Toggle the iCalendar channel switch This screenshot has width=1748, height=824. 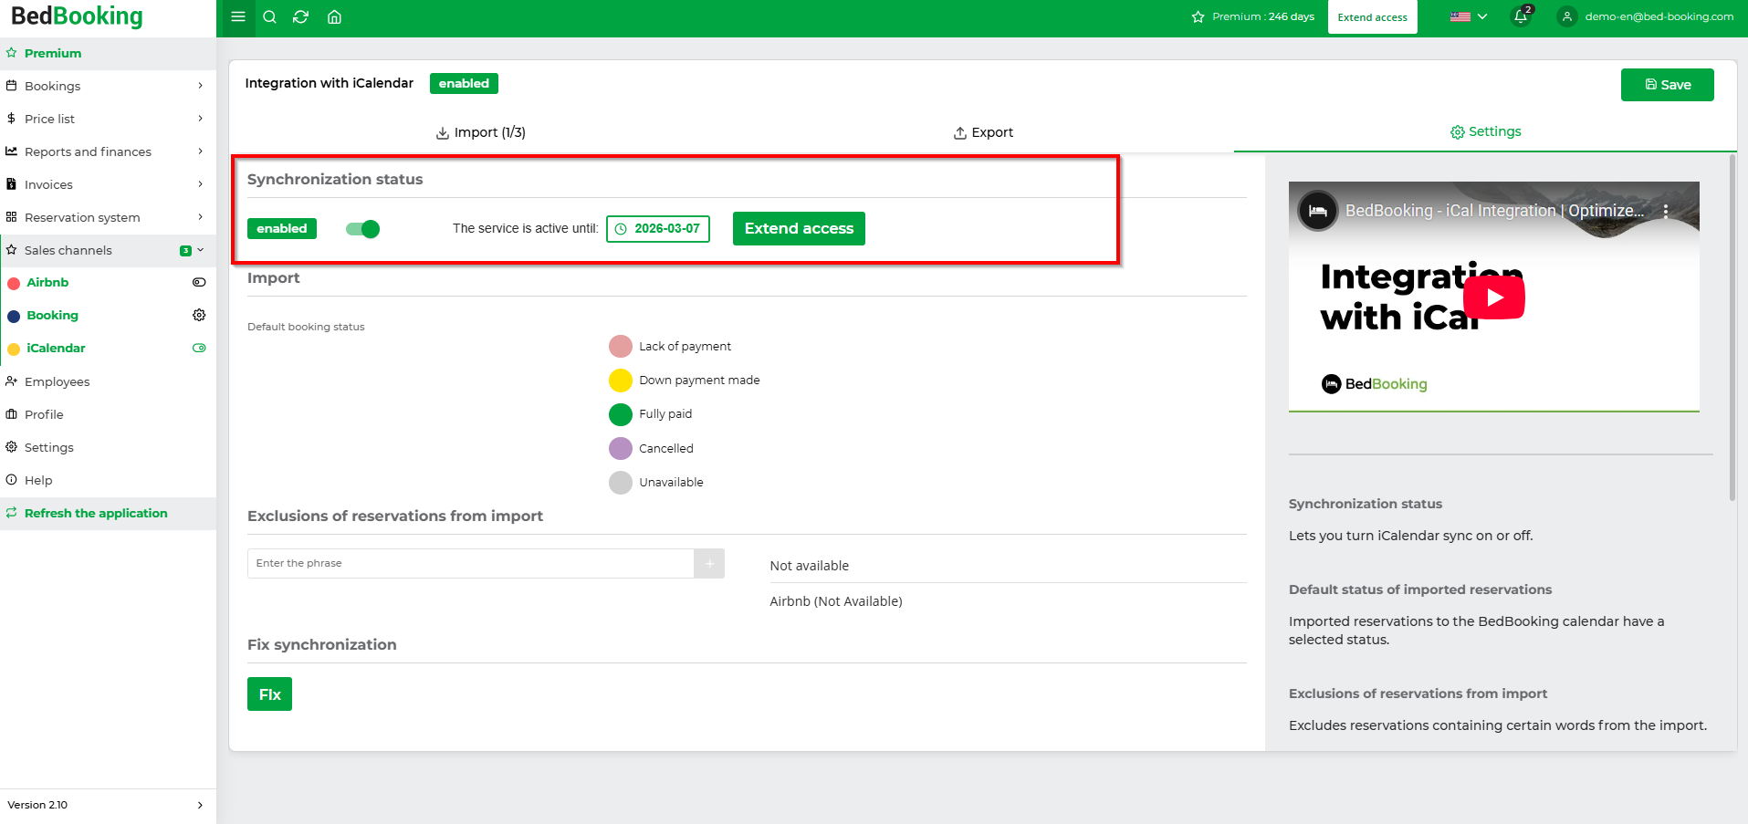[x=199, y=348]
